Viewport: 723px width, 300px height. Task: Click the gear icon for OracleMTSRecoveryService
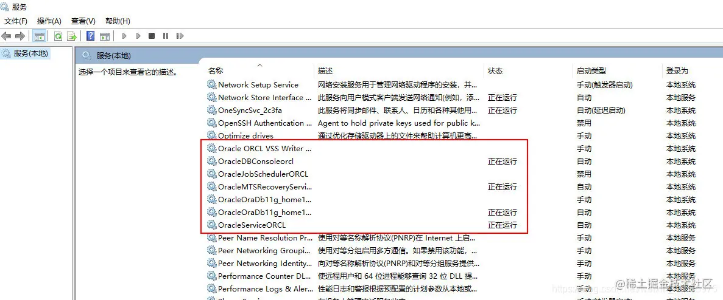(x=211, y=187)
